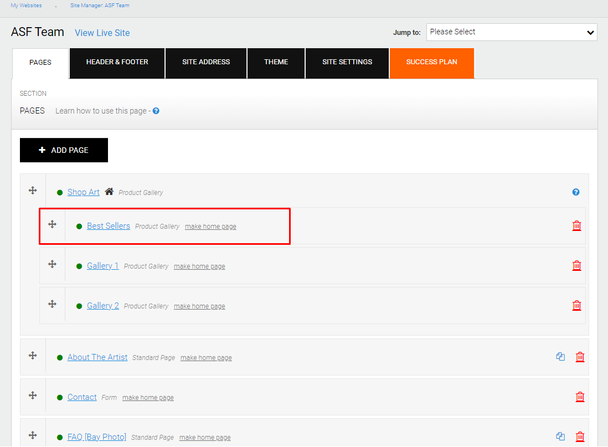Open the Header & Footer tab

click(x=117, y=63)
